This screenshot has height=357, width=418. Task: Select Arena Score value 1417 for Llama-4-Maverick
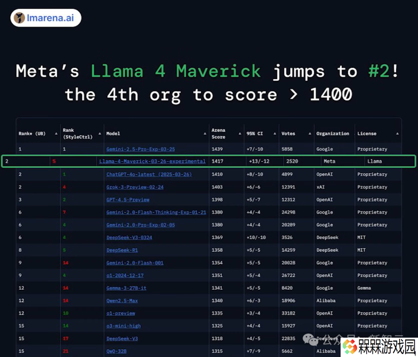pyautogui.click(x=217, y=161)
